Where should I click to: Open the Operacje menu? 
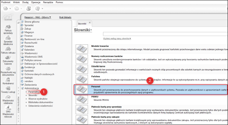pos(36,2)
